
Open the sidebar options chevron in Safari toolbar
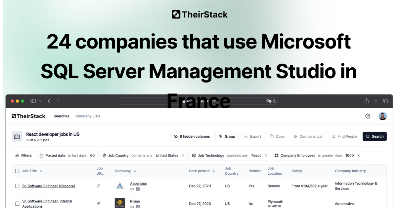click(x=40, y=101)
